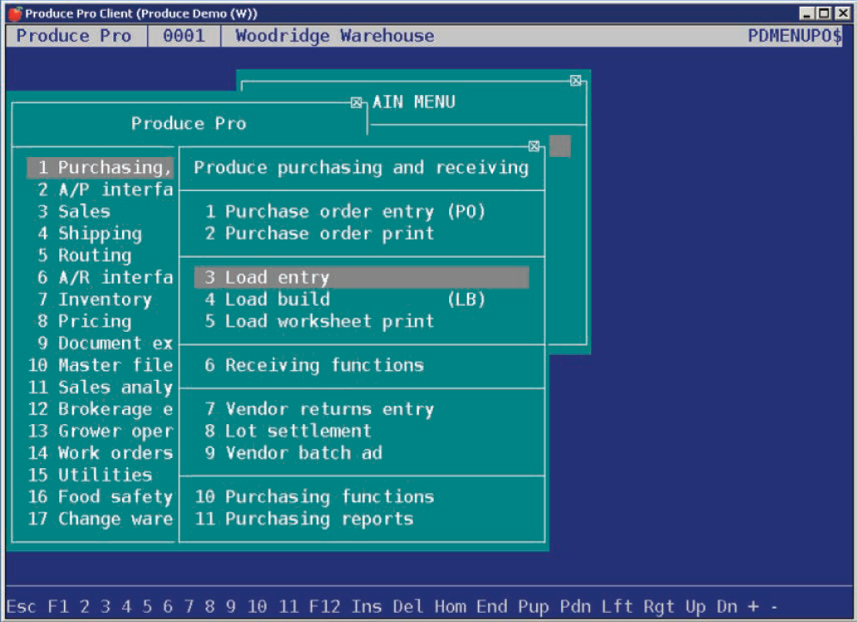857x622 pixels.
Task: Open 15 Utilities menu entry
Action: tap(90, 475)
